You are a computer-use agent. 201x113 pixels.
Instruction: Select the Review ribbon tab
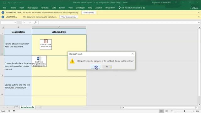pos(62,8)
